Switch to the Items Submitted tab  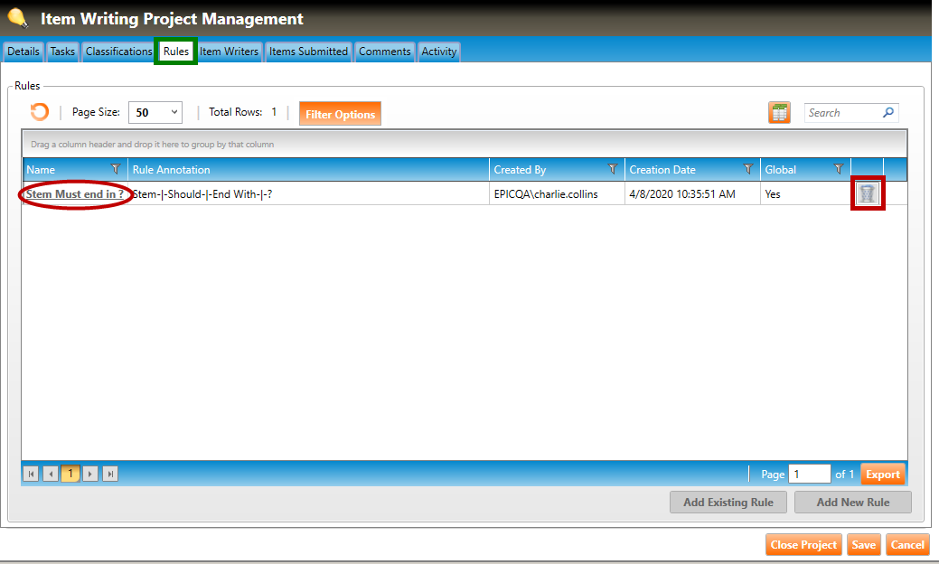point(308,52)
